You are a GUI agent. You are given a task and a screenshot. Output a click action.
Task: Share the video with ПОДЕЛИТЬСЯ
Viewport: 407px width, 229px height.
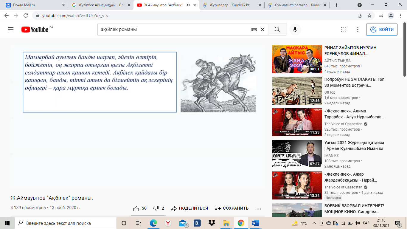189,208
